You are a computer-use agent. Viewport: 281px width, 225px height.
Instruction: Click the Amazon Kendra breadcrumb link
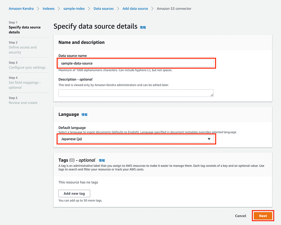(x=21, y=9)
